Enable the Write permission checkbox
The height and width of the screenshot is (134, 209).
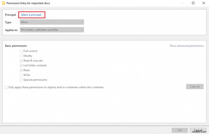click(21, 75)
